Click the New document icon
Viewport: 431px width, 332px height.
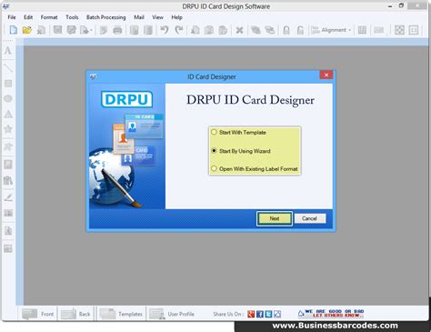[13, 30]
